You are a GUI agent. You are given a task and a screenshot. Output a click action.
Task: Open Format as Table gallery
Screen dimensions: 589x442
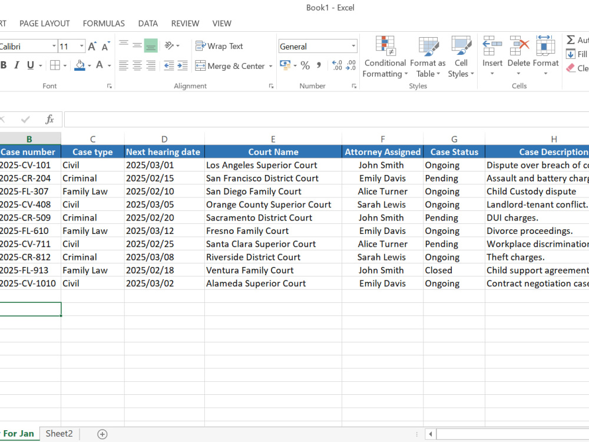(428, 57)
